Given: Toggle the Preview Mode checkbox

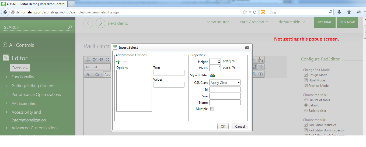Looking at the screenshot, I should pos(306,86).
